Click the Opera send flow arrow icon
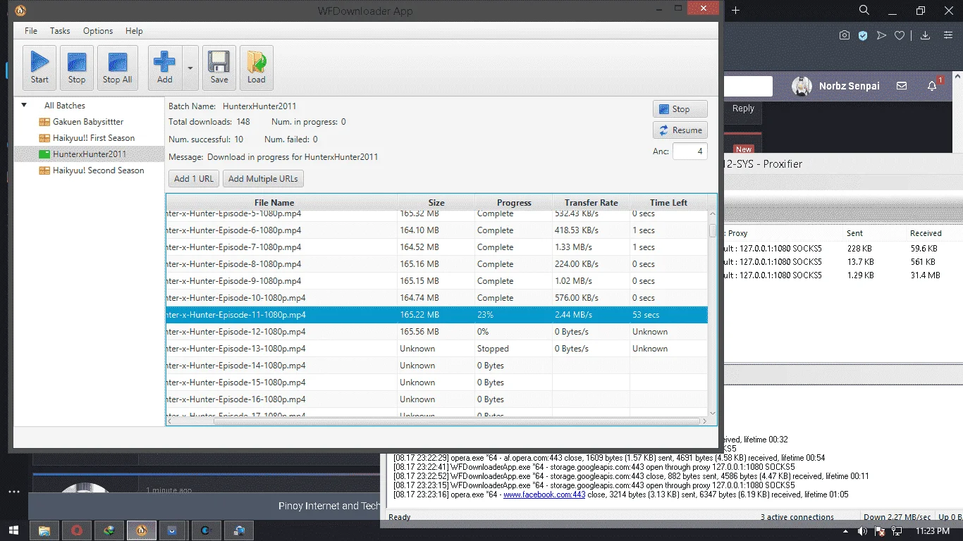The width and height of the screenshot is (963, 541). [x=881, y=36]
